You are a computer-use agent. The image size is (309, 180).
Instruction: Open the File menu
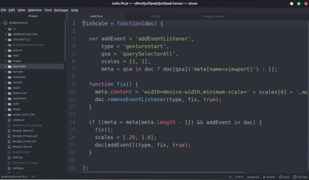click(4, 10)
